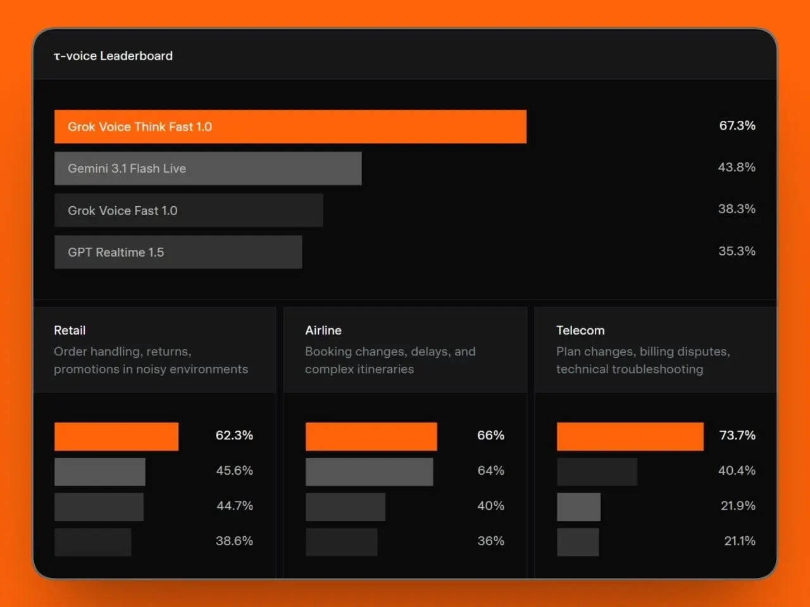The width and height of the screenshot is (810, 607).
Task: Click the τ-voice Leaderboard title
Action: tap(113, 56)
